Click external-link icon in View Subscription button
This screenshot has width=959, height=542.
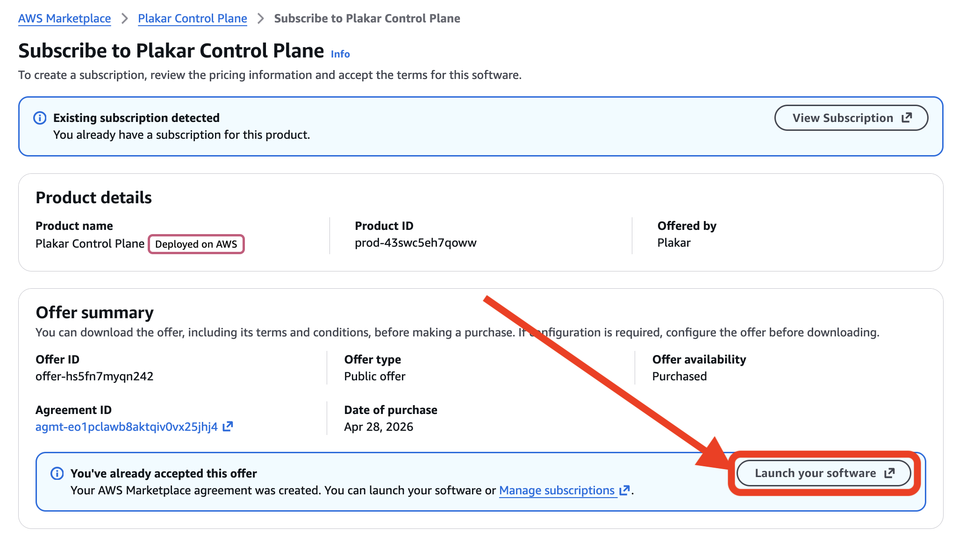point(907,118)
